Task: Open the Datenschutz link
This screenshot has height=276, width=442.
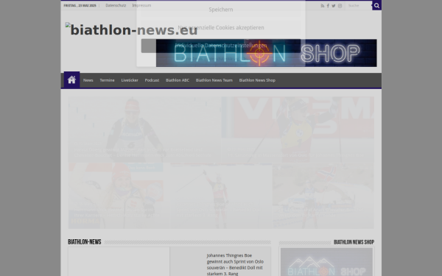Action: tap(116, 5)
